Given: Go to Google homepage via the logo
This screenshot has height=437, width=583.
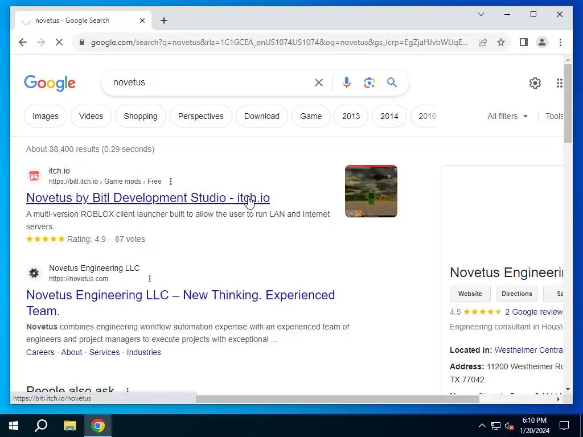Looking at the screenshot, I should (50, 83).
